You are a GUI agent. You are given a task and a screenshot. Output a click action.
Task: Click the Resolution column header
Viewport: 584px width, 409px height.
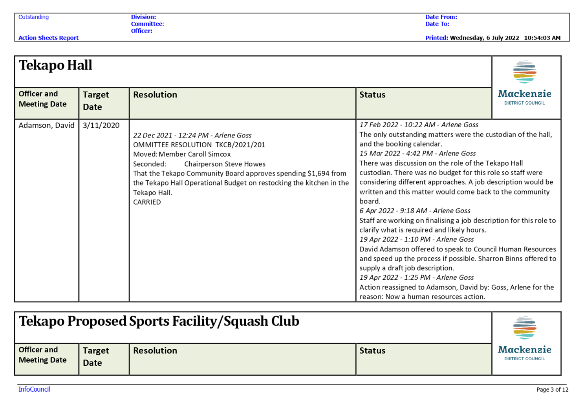[155, 95]
